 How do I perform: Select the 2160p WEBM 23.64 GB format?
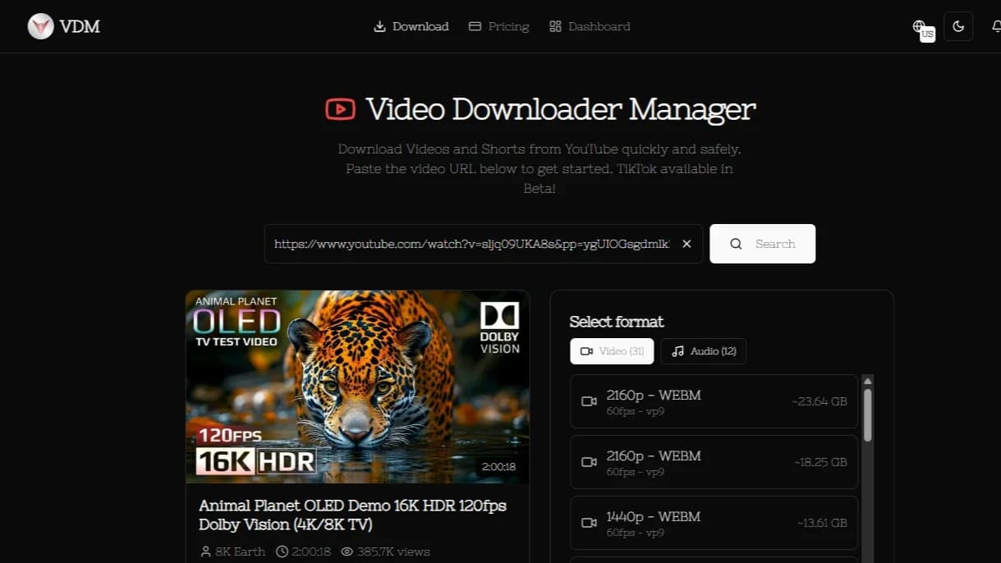(x=713, y=401)
